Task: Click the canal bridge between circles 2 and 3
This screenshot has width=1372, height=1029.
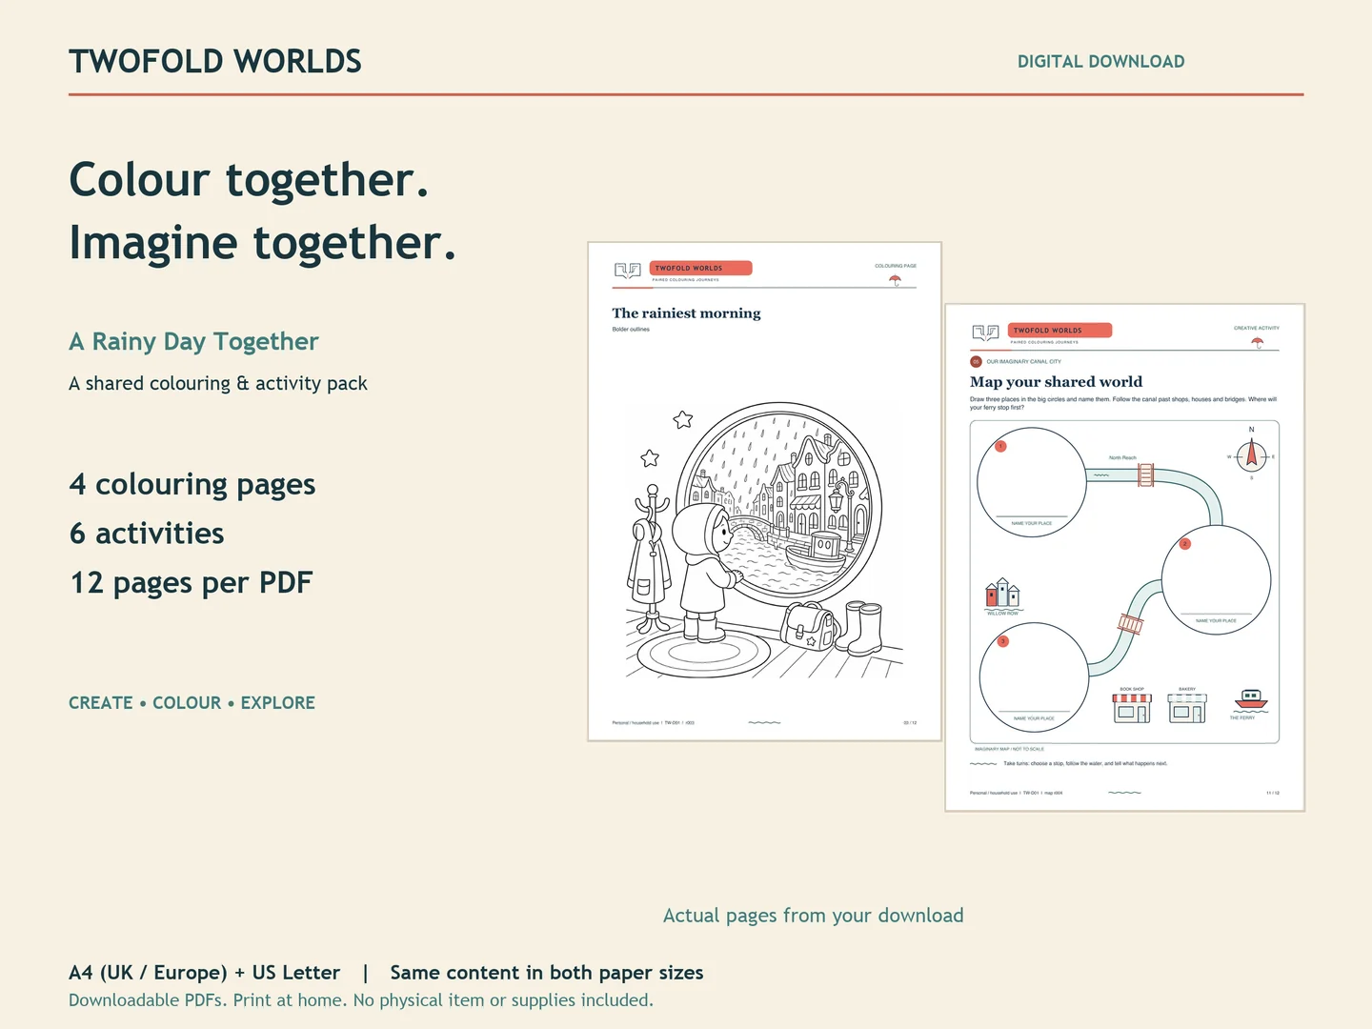Action: point(1130,624)
